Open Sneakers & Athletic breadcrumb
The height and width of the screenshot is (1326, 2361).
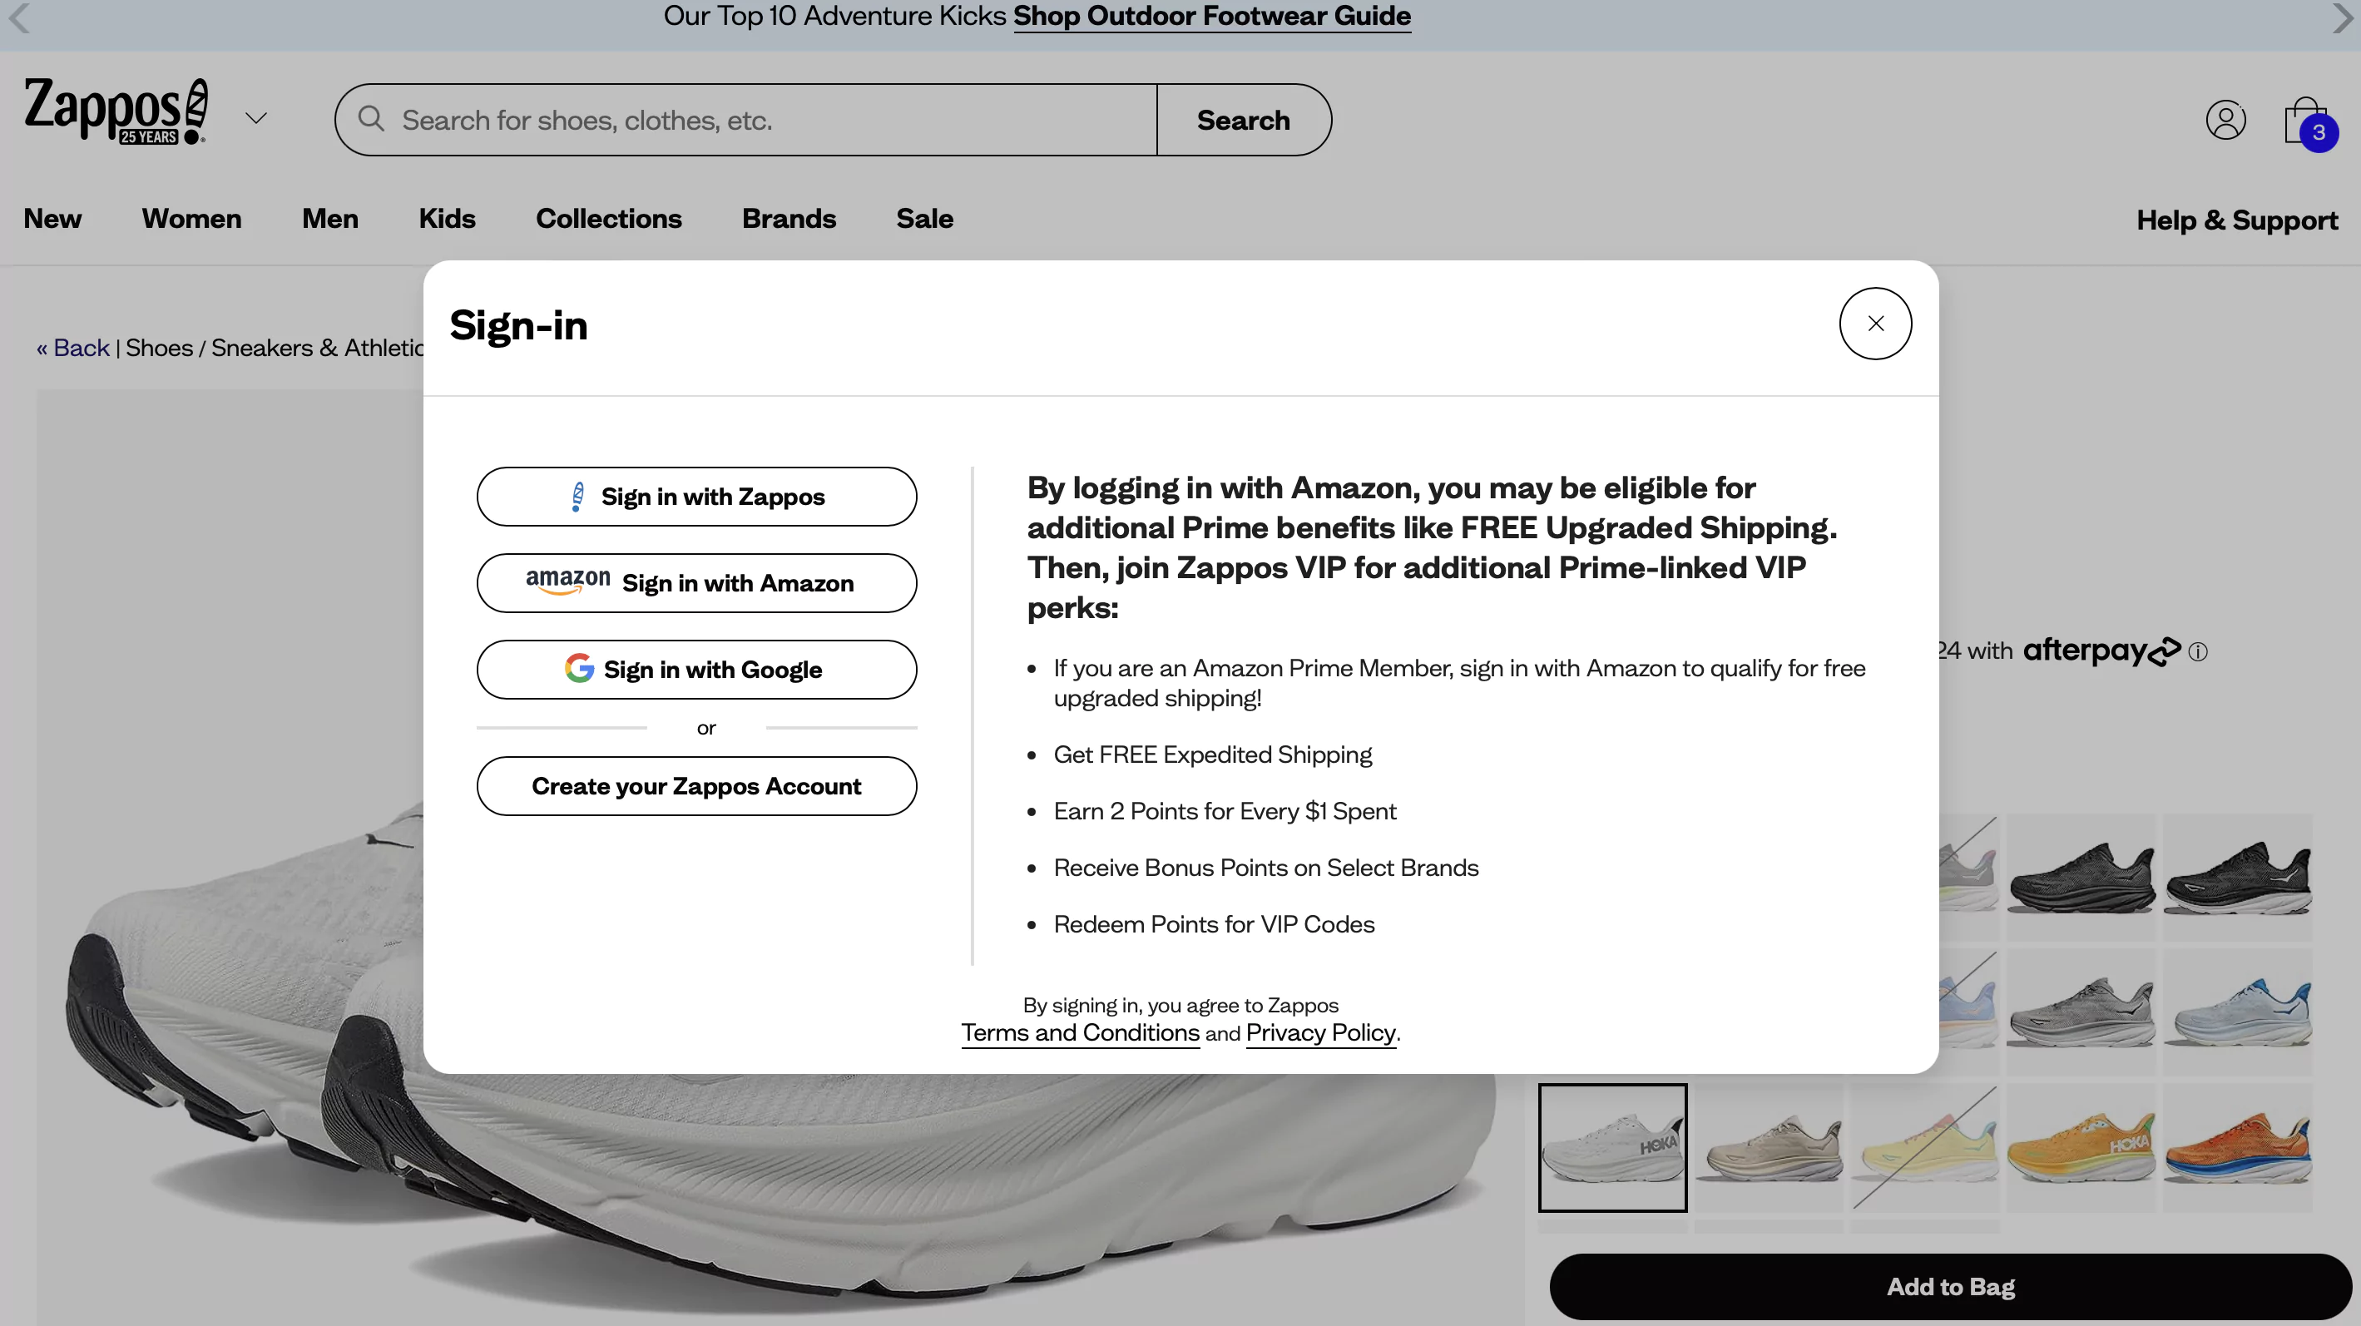point(317,349)
